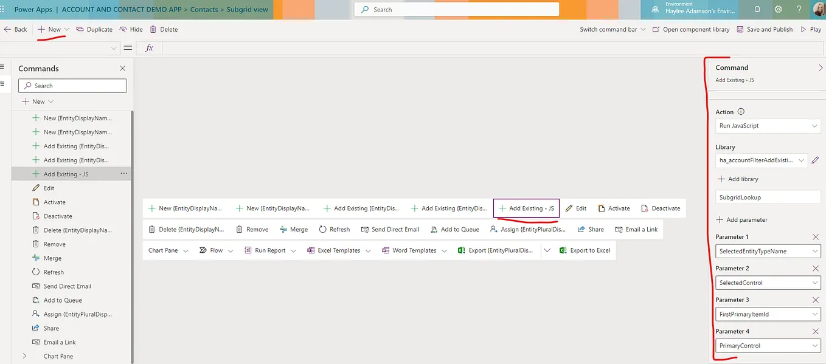This screenshot has width=826, height=364.
Task: Click the Add Existing - JS canvas button
Action: [x=526, y=208]
